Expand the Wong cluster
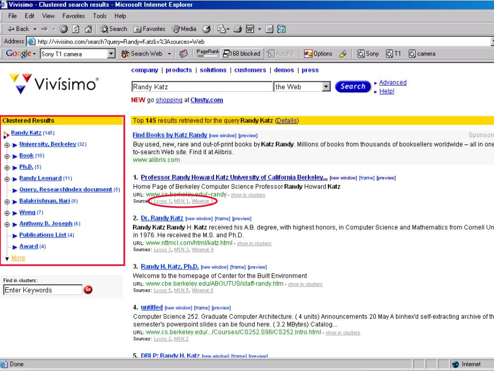Image resolution: width=494 pixels, height=371 pixels. (7, 213)
